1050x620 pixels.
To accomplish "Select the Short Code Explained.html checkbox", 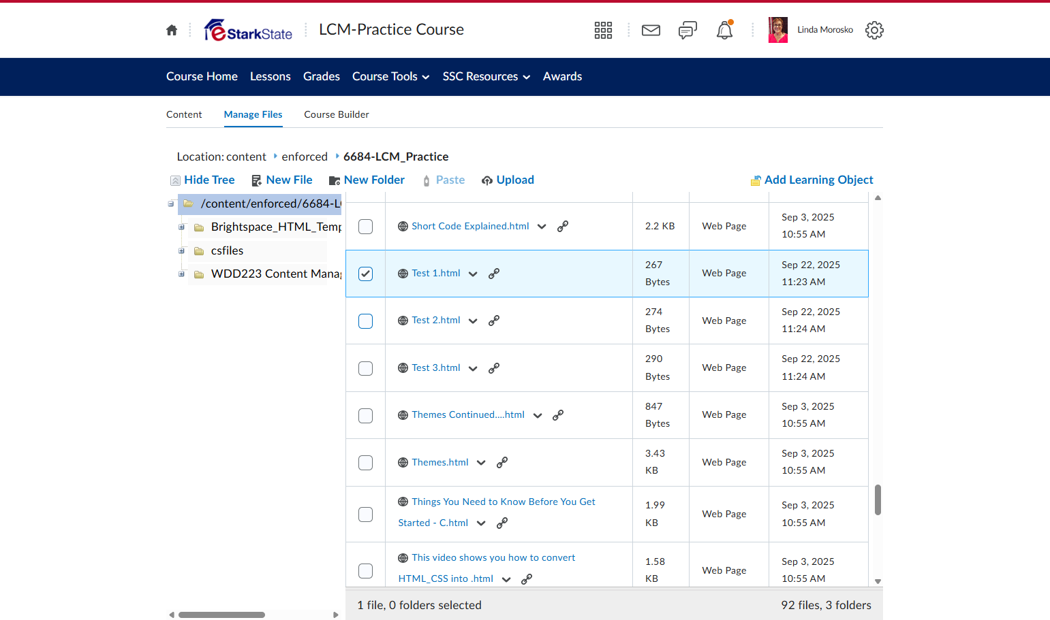I will [x=366, y=227].
